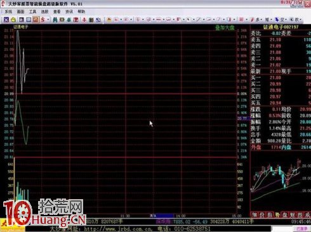Switch to the 盘 tab
This screenshot has width=311, height=232.
pos(285,215)
